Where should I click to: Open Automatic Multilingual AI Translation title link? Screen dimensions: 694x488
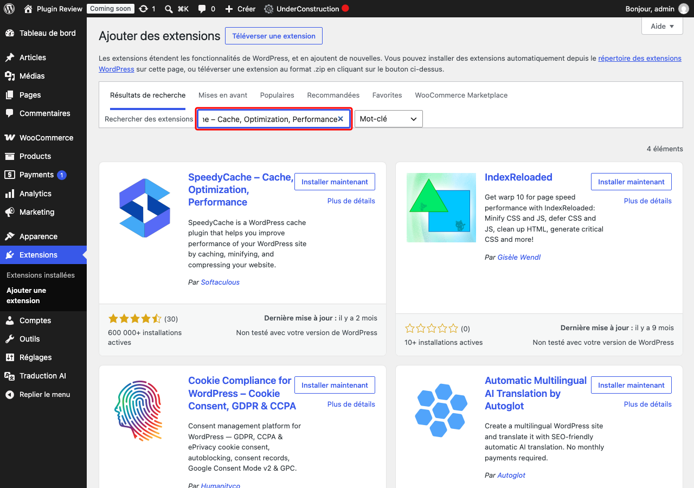[x=536, y=393]
